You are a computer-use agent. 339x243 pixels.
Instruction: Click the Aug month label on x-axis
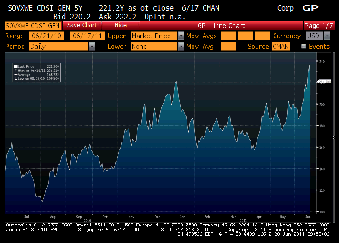53,217
